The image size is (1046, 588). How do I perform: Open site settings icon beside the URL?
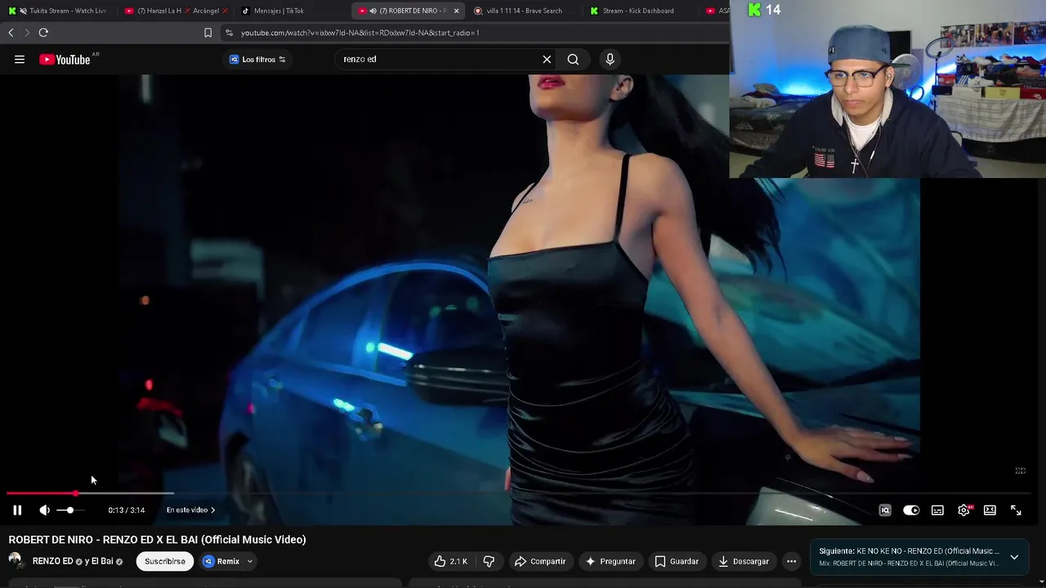[x=229, y=33]
